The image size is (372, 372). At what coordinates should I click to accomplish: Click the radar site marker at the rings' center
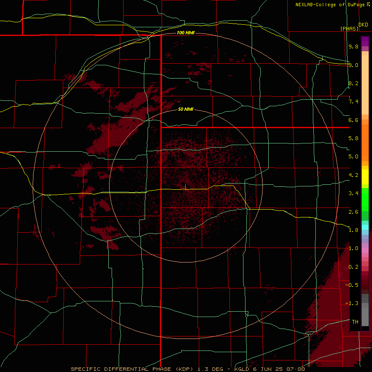186,187
